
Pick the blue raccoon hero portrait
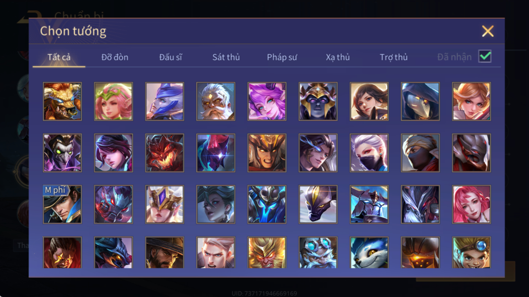pos(369,252)
